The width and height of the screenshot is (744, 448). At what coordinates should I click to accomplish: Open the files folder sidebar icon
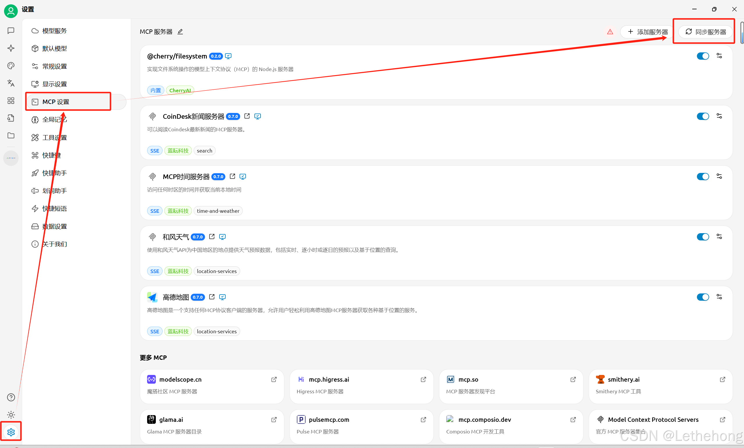point(11,136)
